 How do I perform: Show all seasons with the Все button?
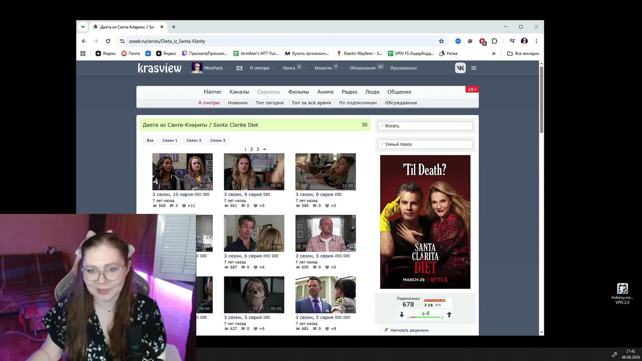(x=150, y=140)
